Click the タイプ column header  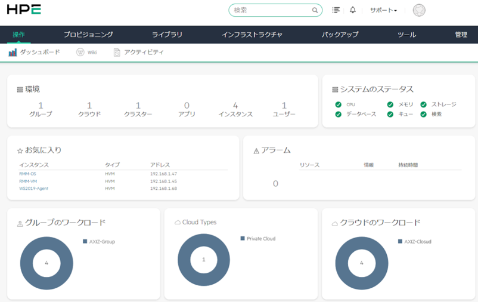point(112,165)
